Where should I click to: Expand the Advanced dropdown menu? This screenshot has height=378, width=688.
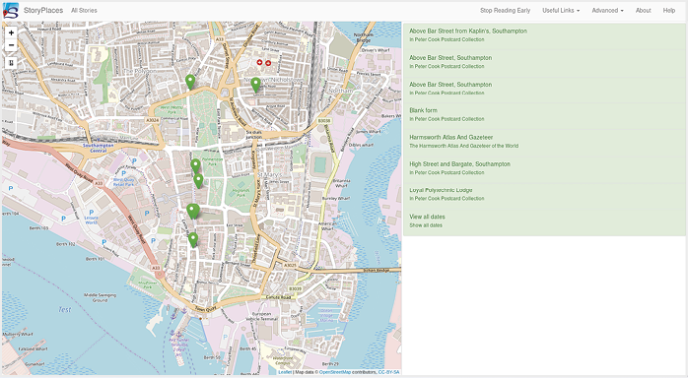607,11
